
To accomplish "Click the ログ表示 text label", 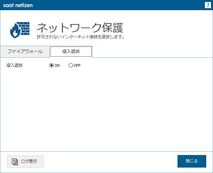I will point(29,161).
